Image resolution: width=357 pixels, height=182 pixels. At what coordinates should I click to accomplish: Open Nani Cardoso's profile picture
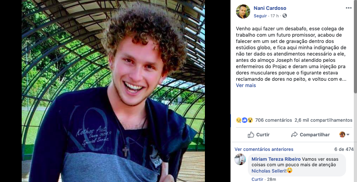[x=243, y=11]
